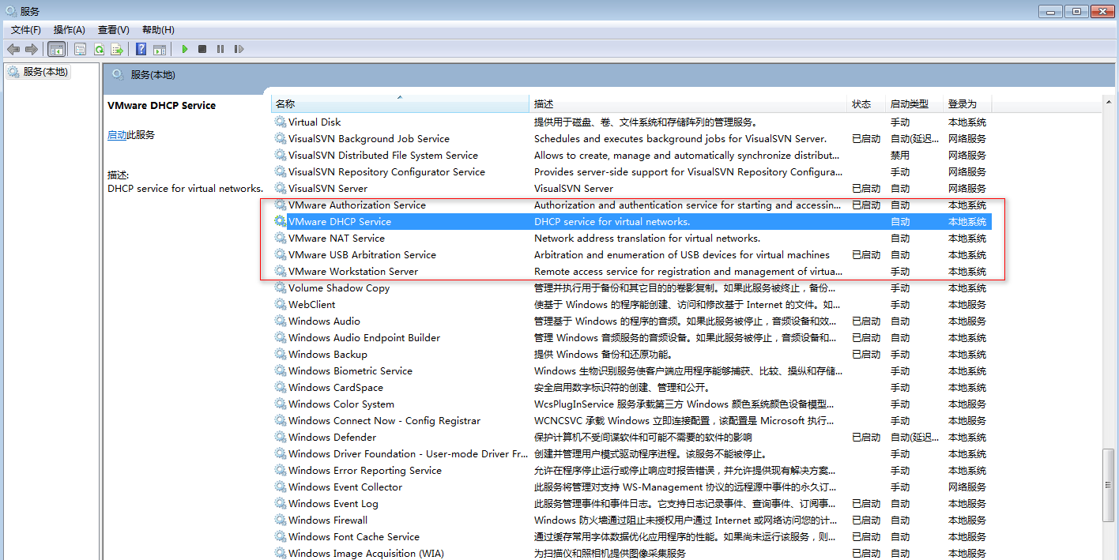Open the 查看(V) menu
The width and height of the screenshot is (1119, 560).
point(113,30)
